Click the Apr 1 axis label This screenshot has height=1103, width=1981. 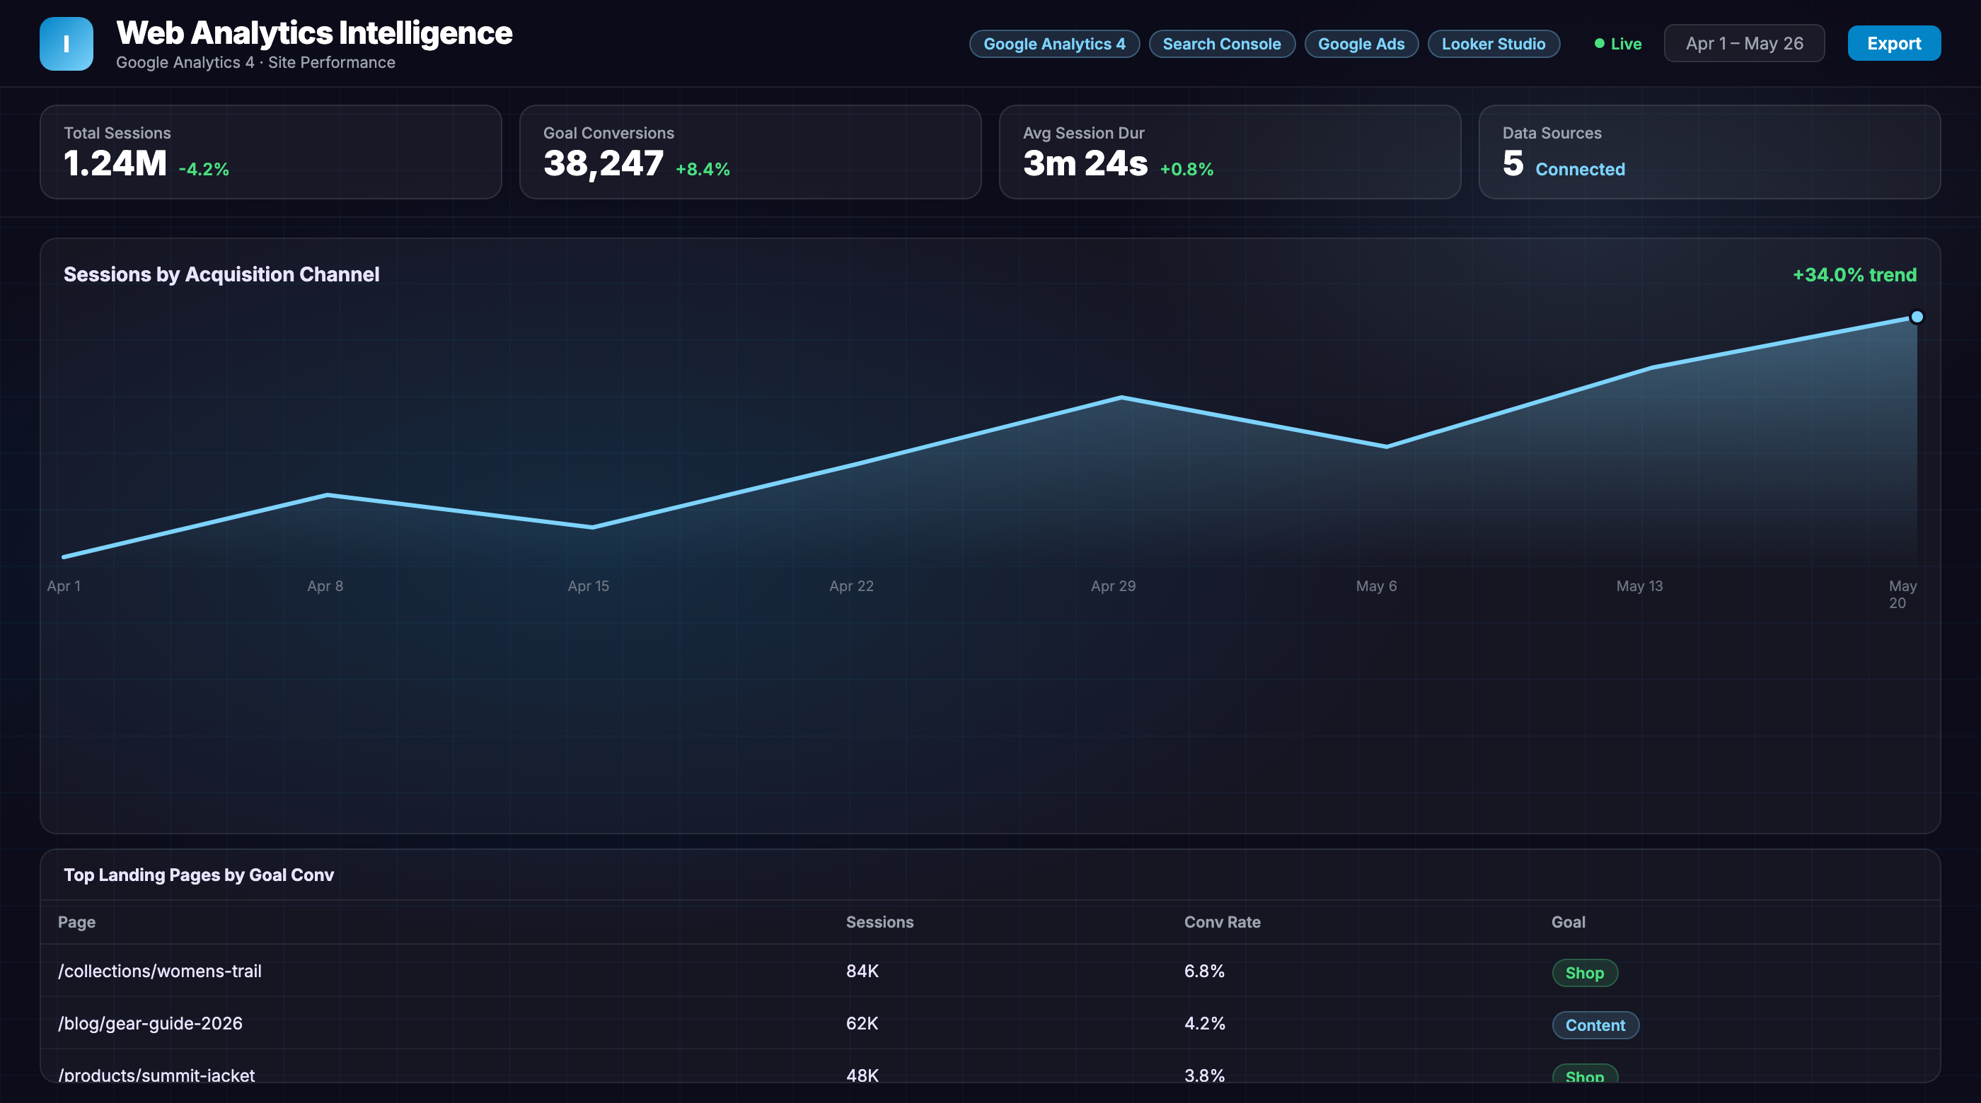tap(64, 585)
